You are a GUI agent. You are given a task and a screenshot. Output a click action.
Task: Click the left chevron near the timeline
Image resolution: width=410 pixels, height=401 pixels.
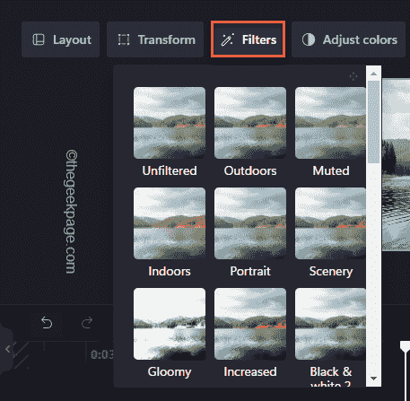coord(8,349)
